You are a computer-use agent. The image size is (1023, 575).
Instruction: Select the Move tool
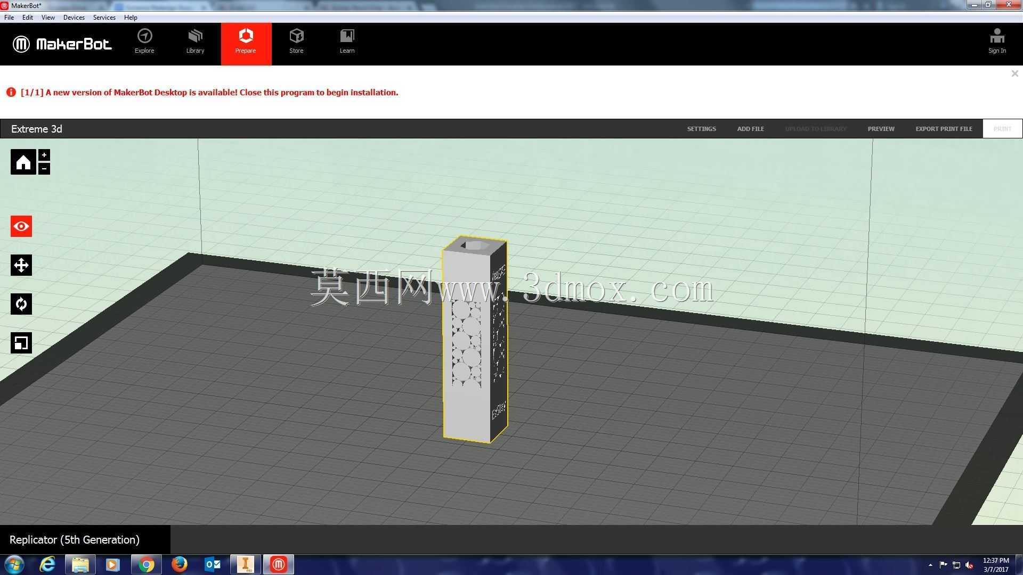[21, 265]
